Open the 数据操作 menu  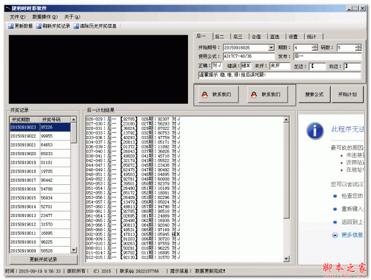[x=45, y=17]
